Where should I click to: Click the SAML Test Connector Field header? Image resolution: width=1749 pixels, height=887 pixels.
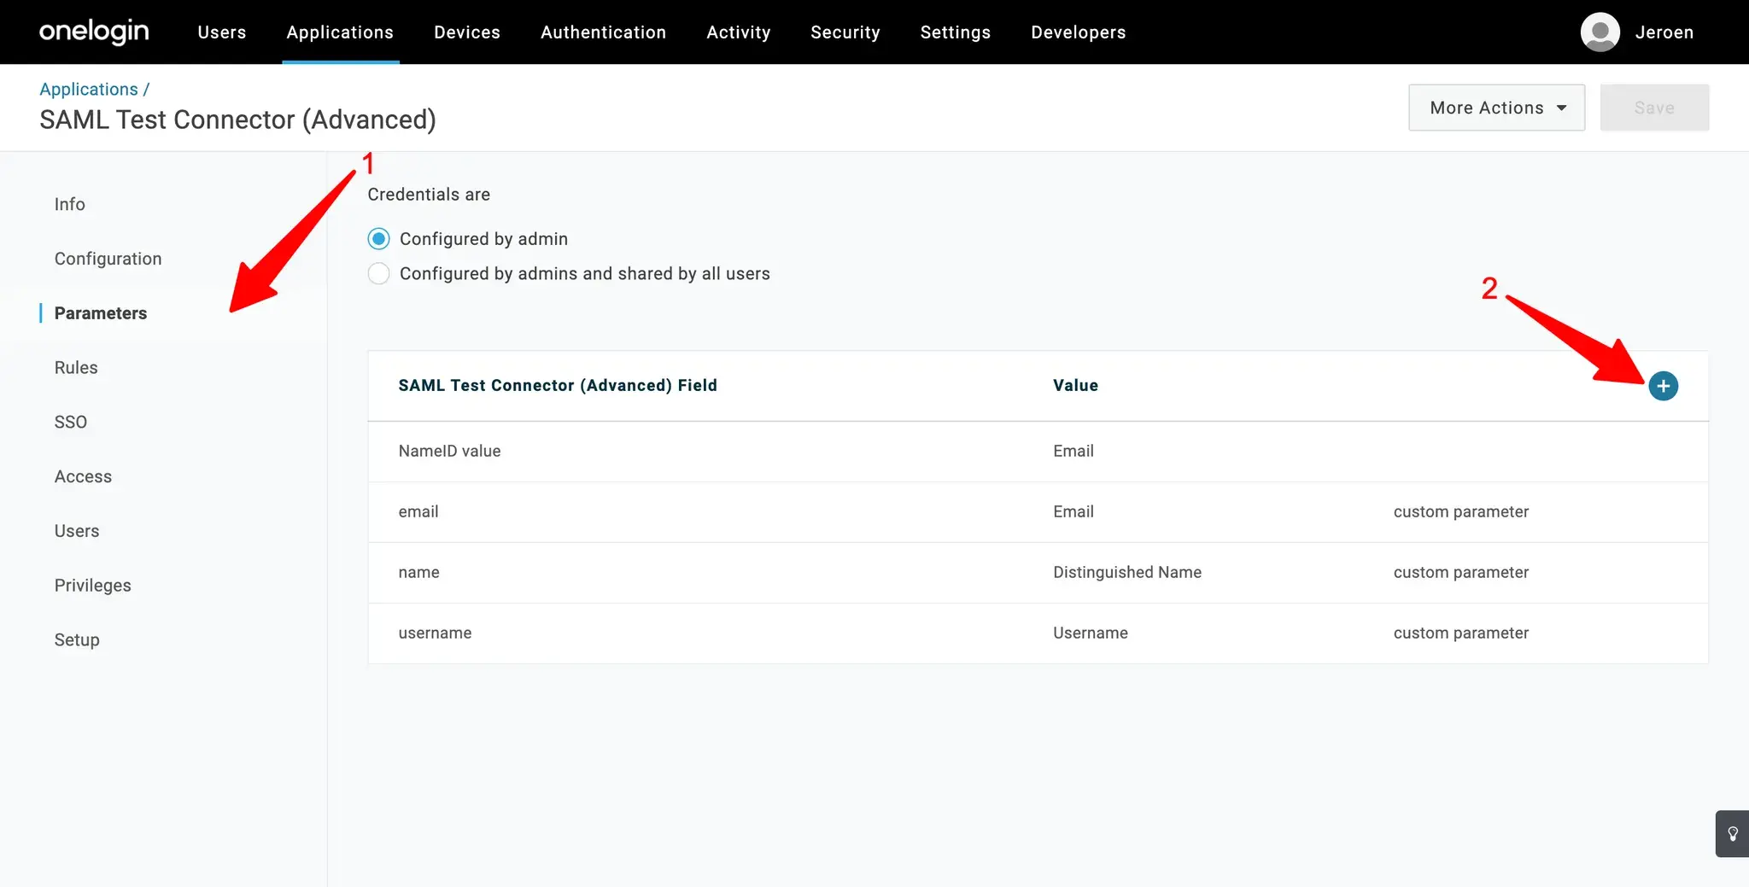[558, 385]
